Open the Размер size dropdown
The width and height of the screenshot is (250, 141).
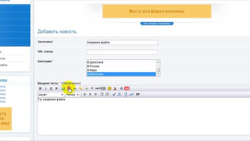[72, 95]
